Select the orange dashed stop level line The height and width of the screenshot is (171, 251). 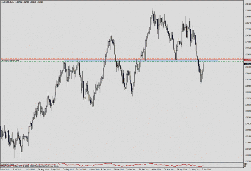tap(122, 59)
